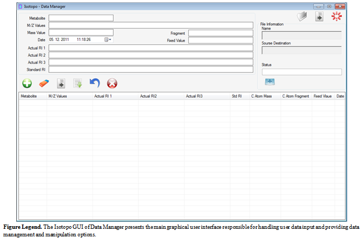Click the C Atom Mass column header
Image resolution: width=361 pixels, height=238 pixels.
tap(261, 96)
